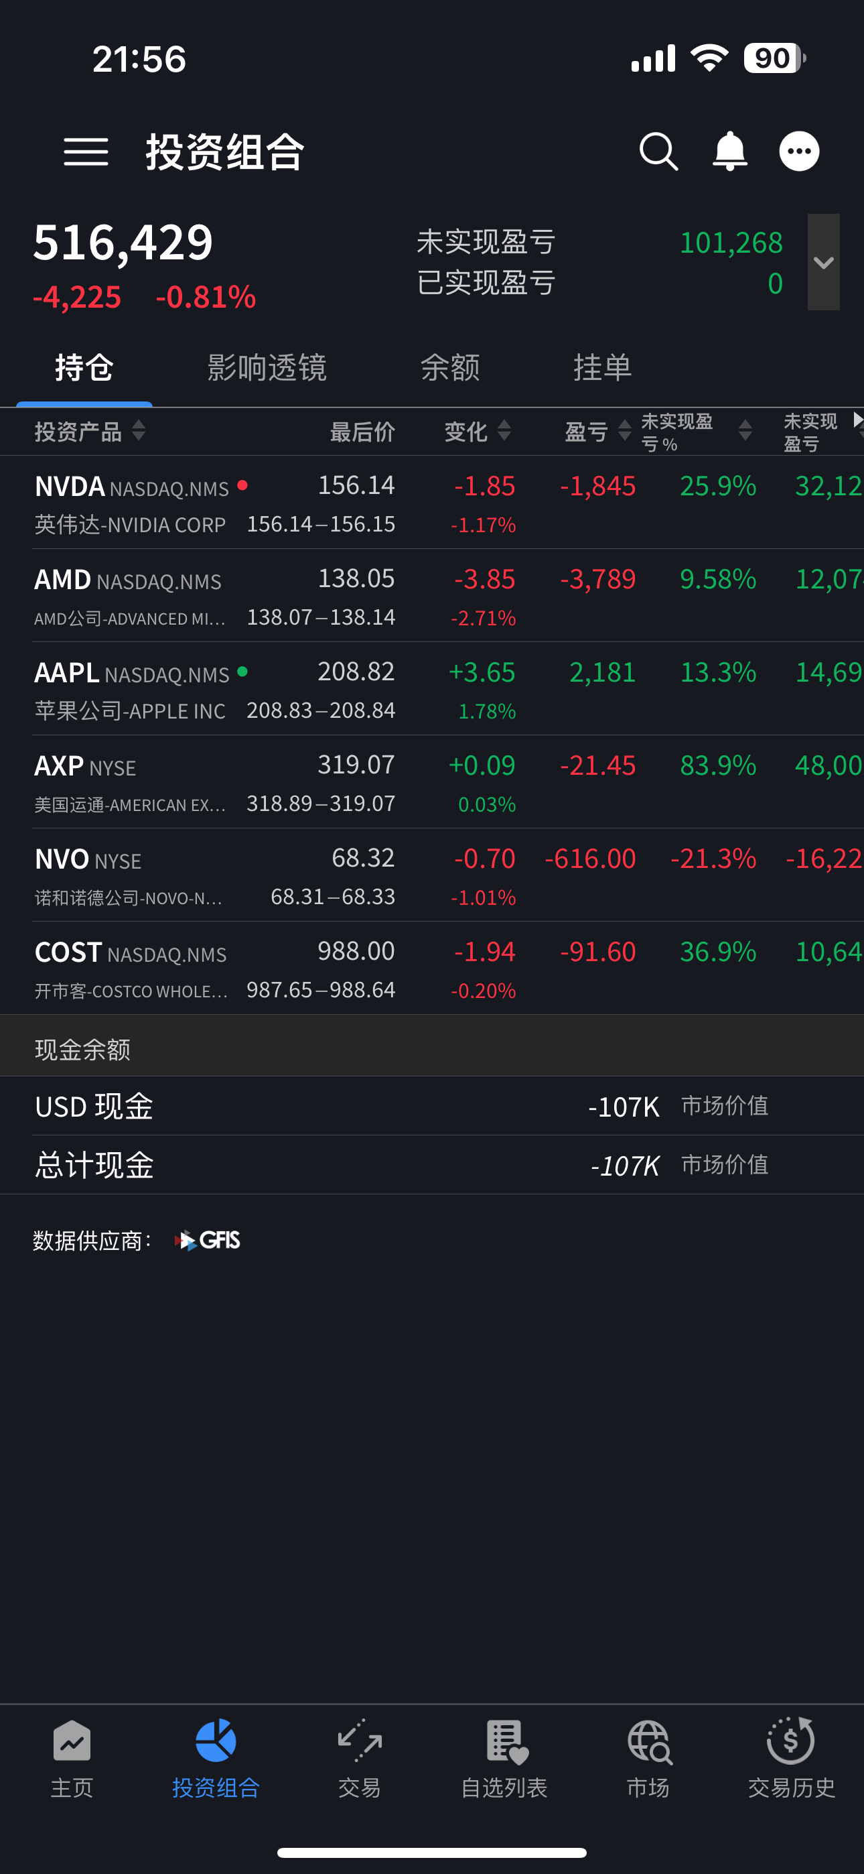
Task: Sort by 投资产品 column arrows
Action: [138, 431]
